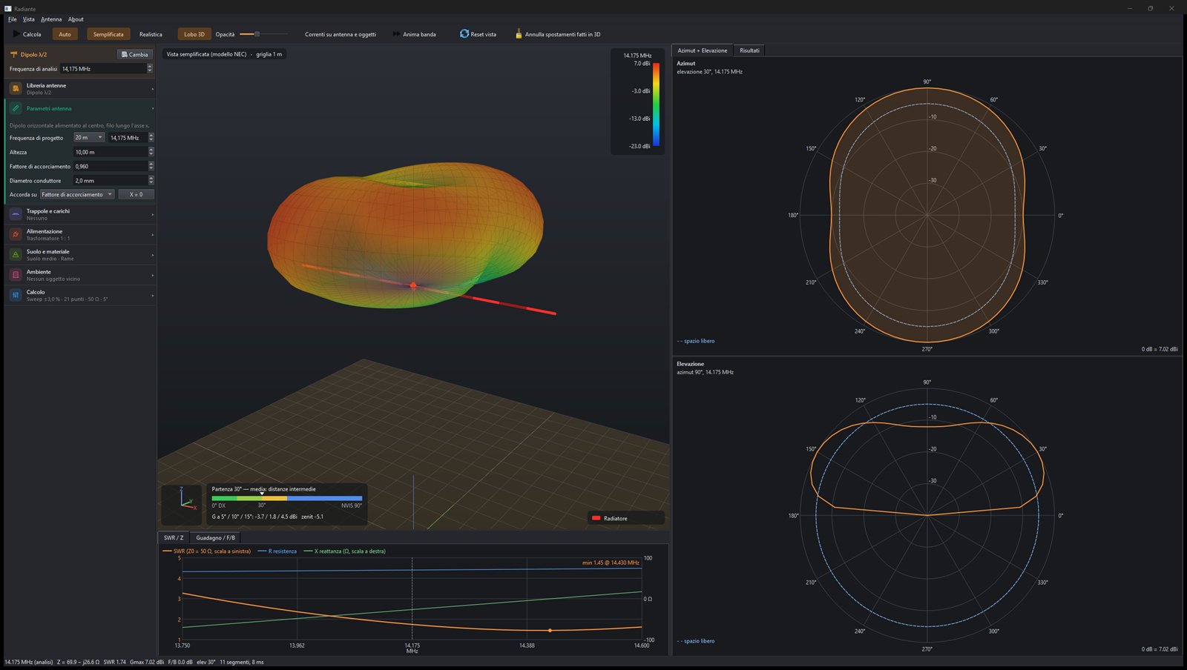The image size is (1187, 670).
Task: Click the Suolo e materiale icon
Action: [16, 254]
